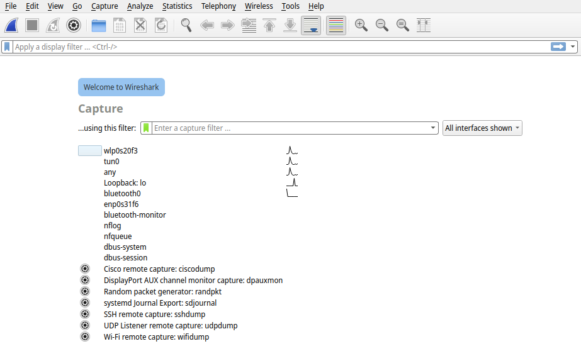This screenshot has height=351, width=581.
Task: Click capture filter green bookmark icon
Action: (146, 128)
